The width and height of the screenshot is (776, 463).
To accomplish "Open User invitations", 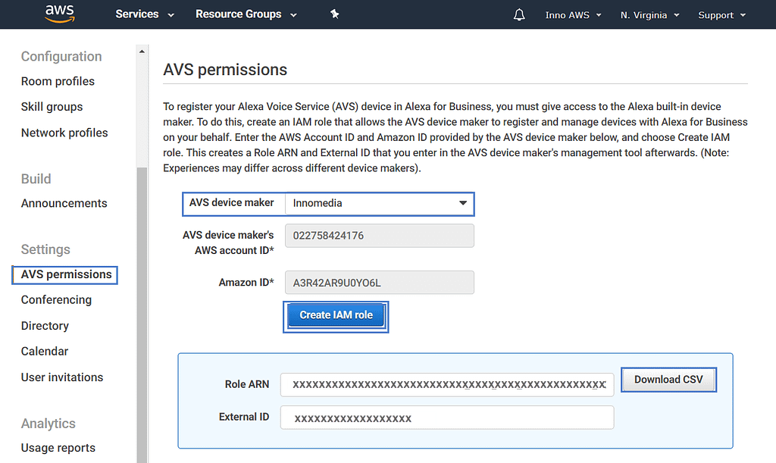I will coord(62,377).
